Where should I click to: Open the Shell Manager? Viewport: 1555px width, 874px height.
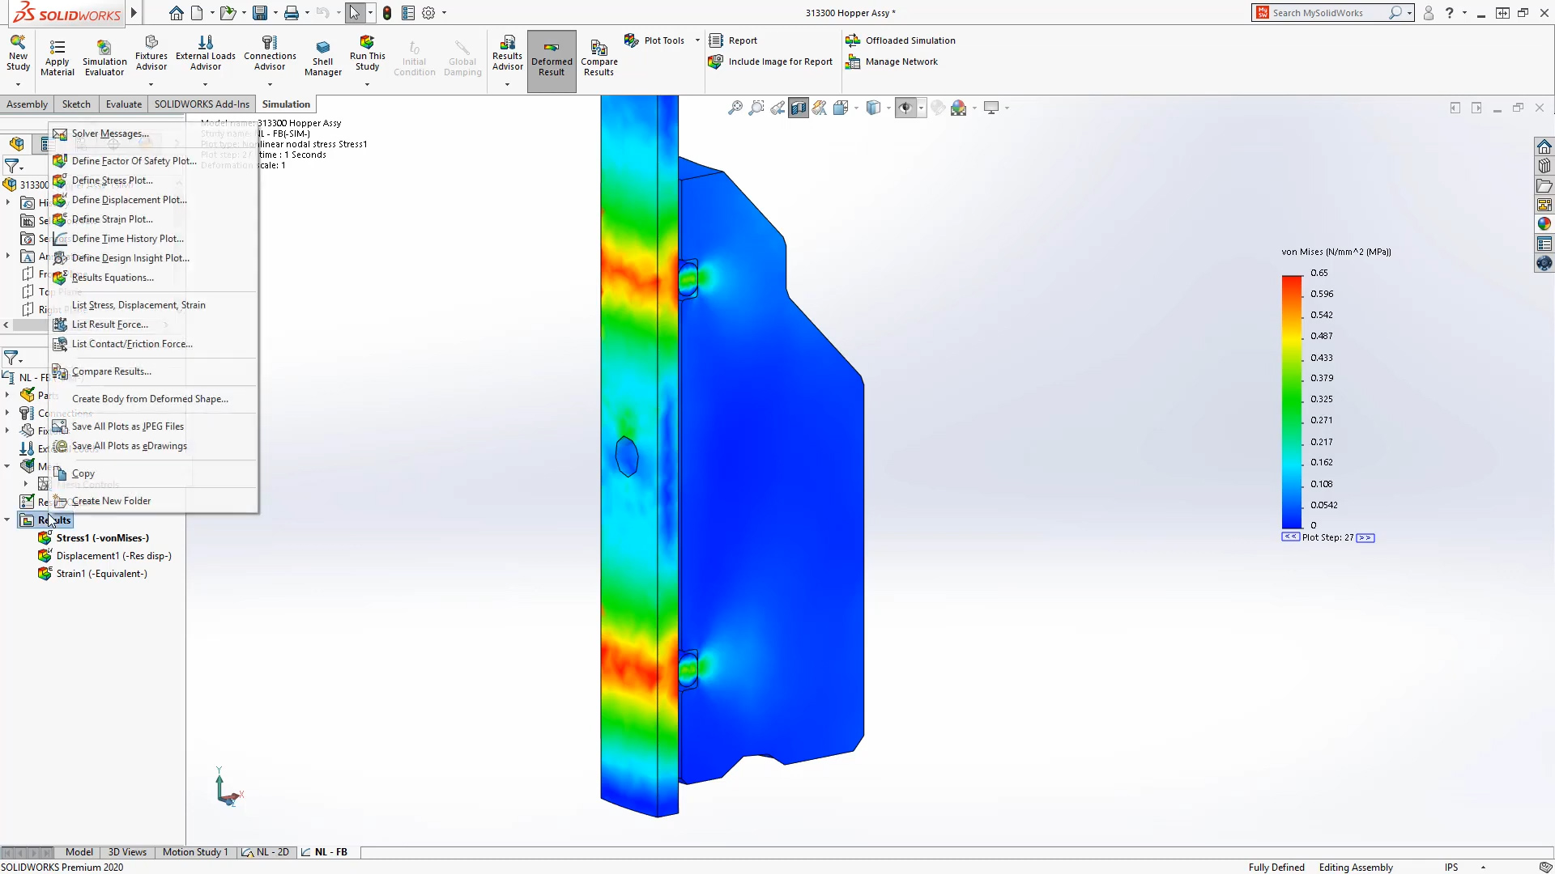(x=323, y=58)
